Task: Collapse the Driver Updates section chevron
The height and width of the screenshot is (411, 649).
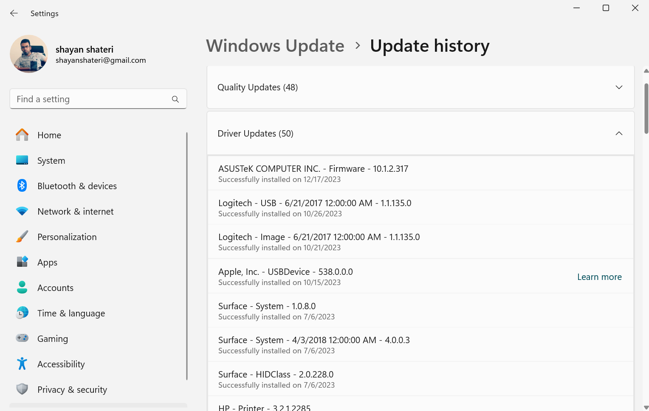Action: (619, 134)
